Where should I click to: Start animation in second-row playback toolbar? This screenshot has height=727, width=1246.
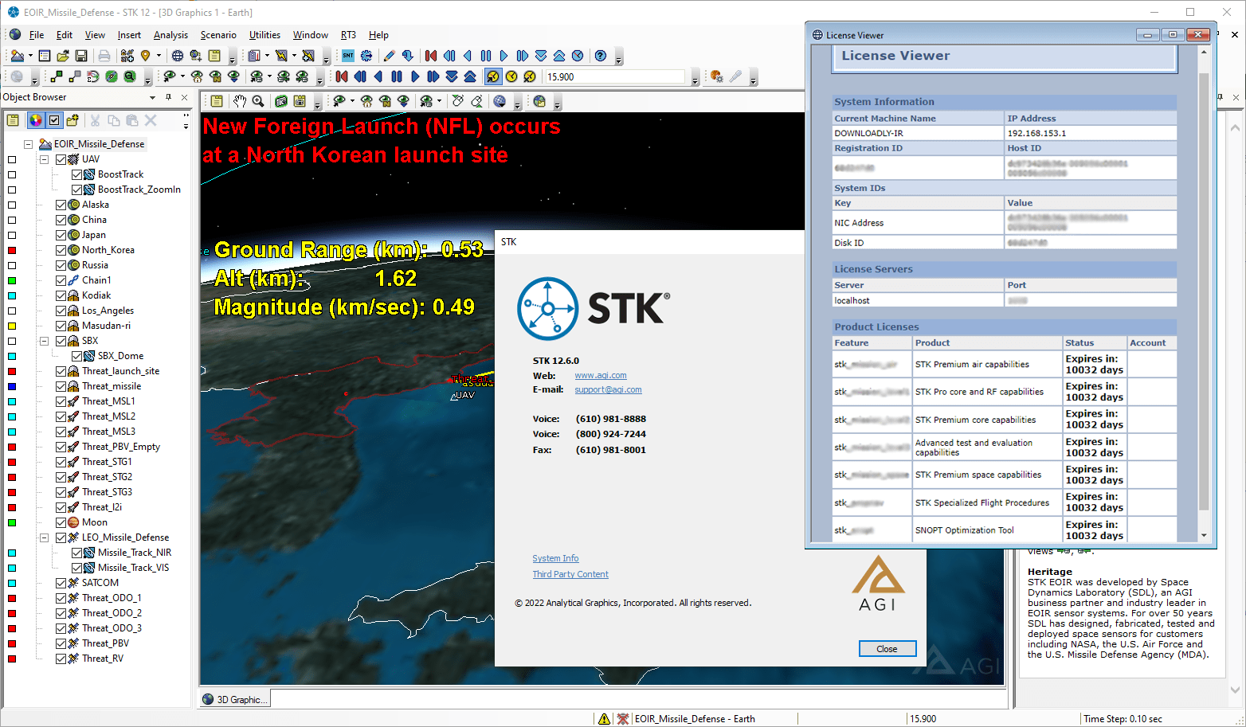[x=415, y=76]
